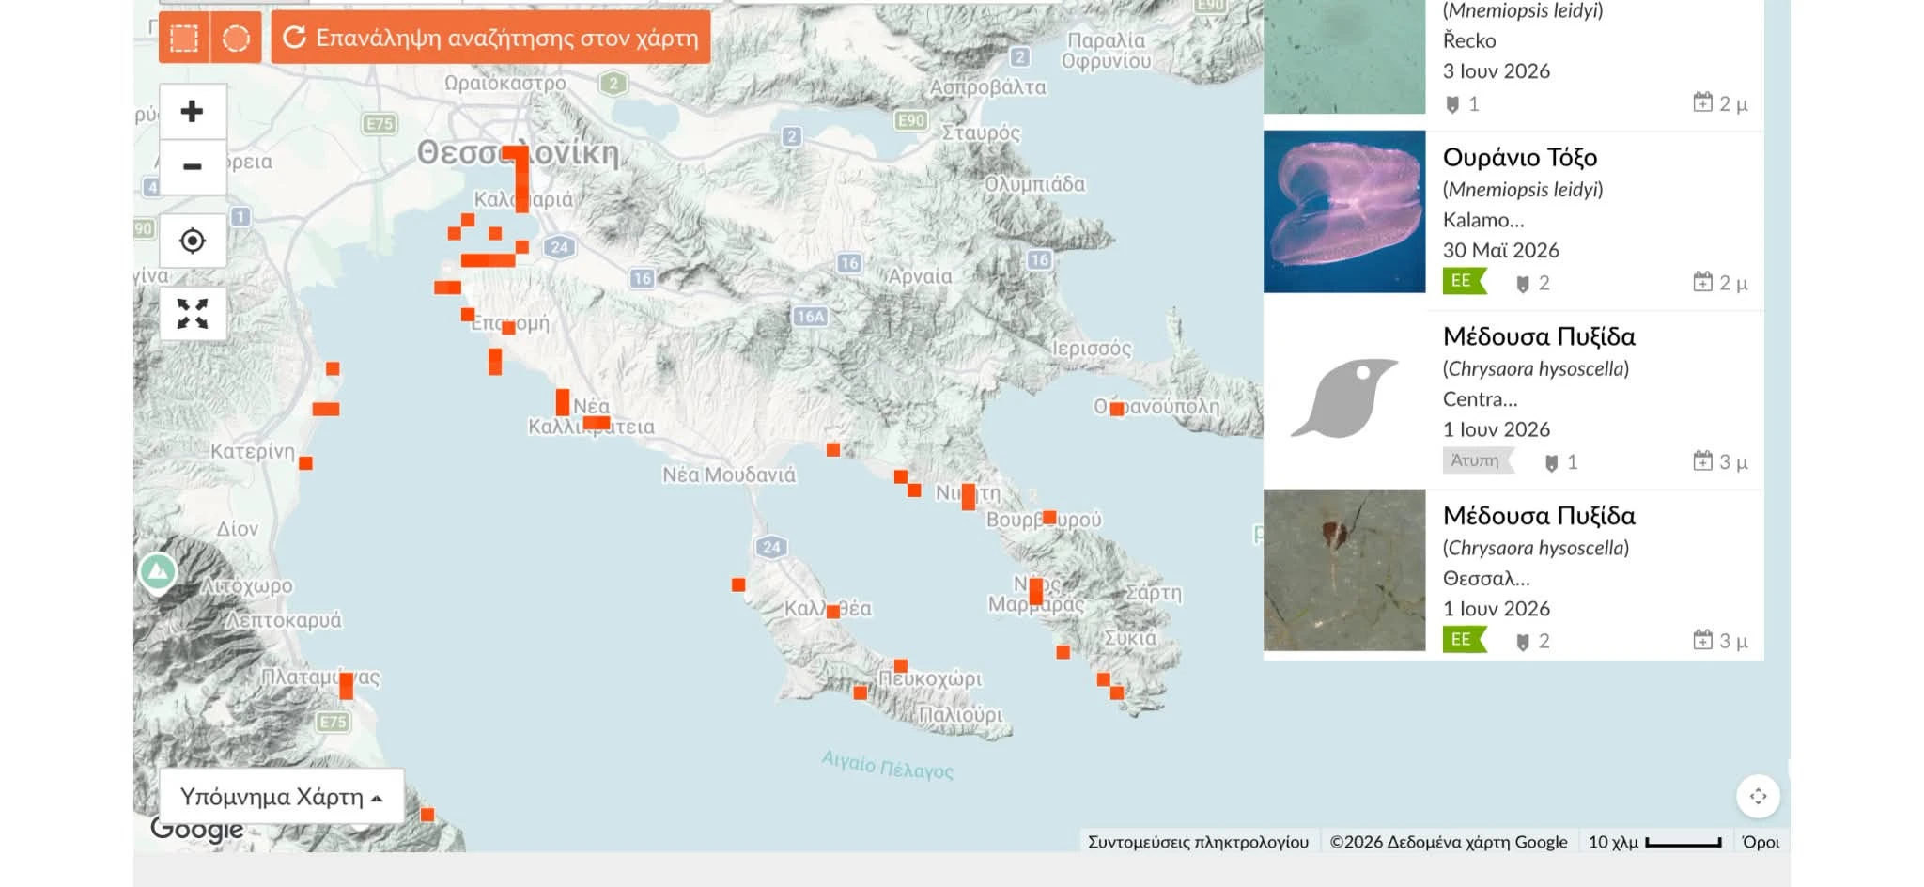Click calendar added-date icon in Kalamo... card

(1702, 281)
